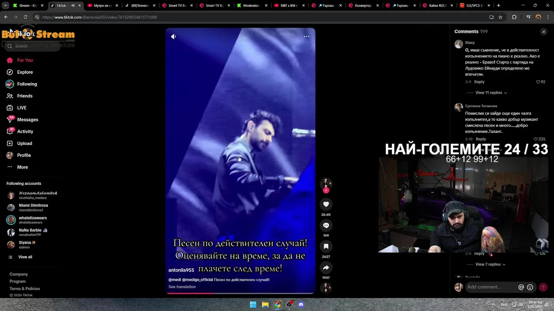Open Ntemi Dimitrova following account
Viewport: 554px width, 311px height.
tap(28, 208)
